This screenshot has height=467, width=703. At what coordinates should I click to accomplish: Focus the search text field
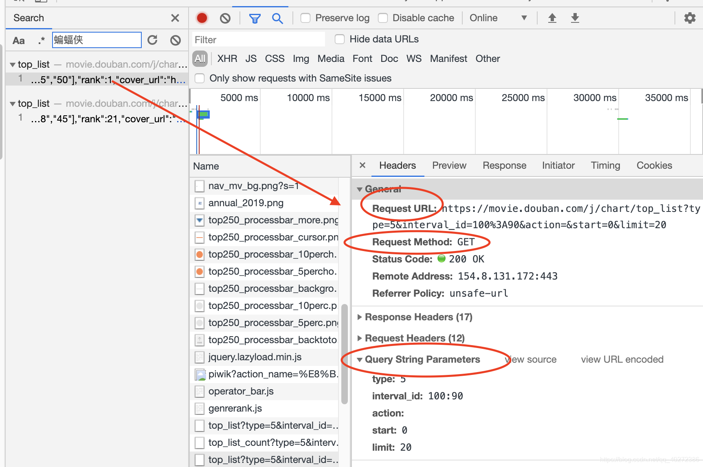coord(97,40)
